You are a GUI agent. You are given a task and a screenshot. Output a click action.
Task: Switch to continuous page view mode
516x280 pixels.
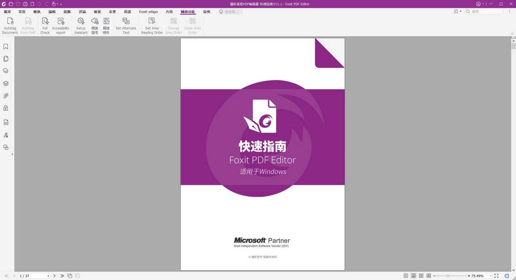[x=413, y=276]
